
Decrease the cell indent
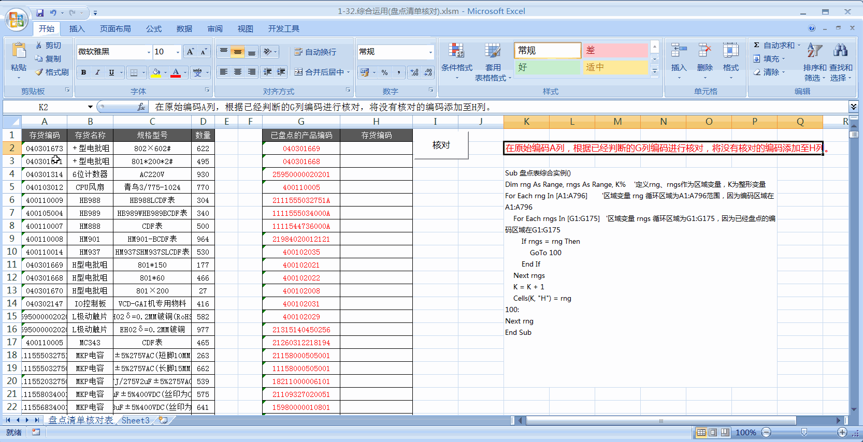pyautogui.click(x=267, y=72)
